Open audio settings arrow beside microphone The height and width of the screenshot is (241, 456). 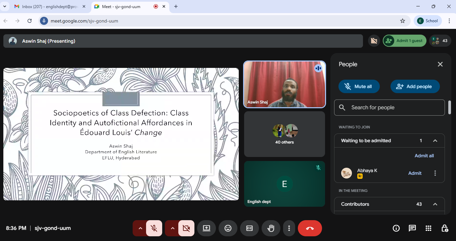click(x=140, y=228)
